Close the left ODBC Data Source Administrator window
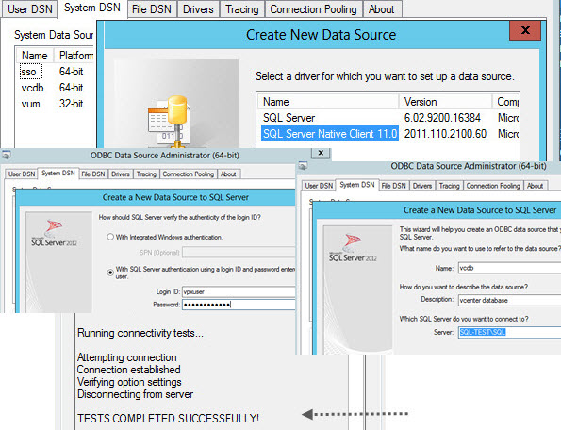This screenshot has width=561, height=430. point(321,153)
